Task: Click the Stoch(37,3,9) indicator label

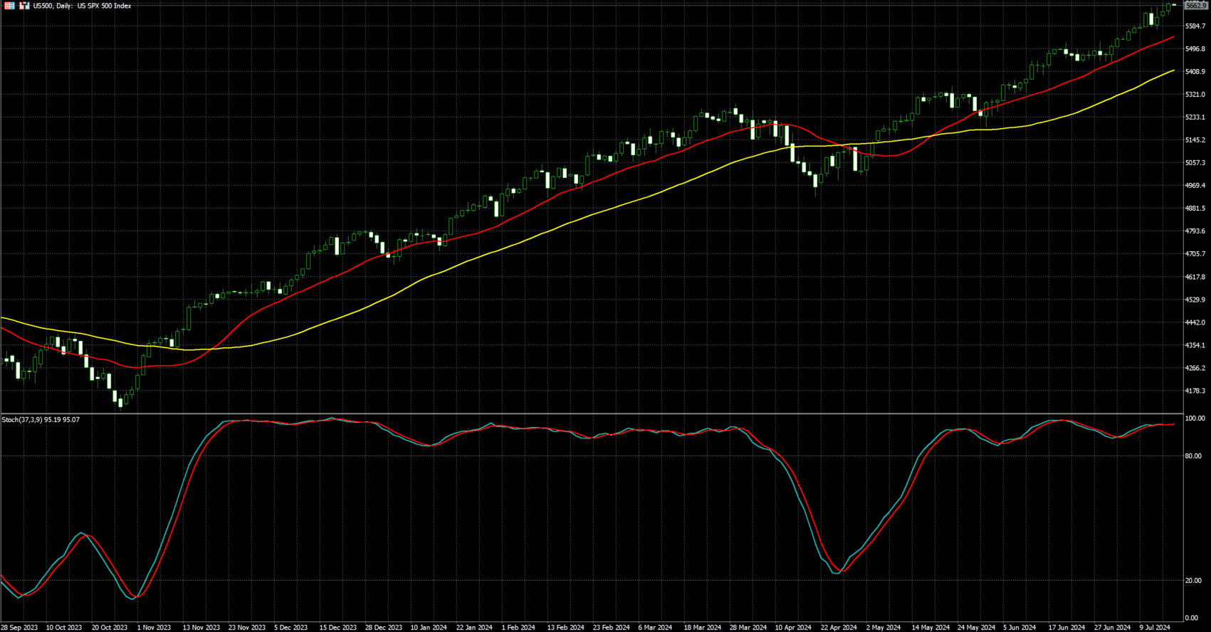Action: pos(41,420)
